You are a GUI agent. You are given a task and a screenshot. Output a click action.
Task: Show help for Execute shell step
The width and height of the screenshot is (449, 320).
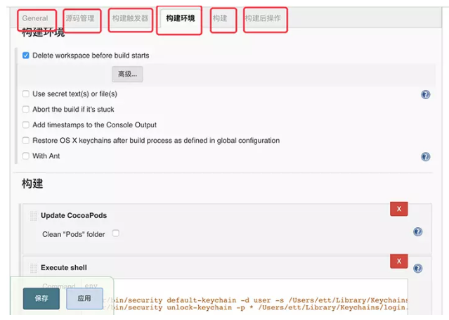tap(418, 269)
